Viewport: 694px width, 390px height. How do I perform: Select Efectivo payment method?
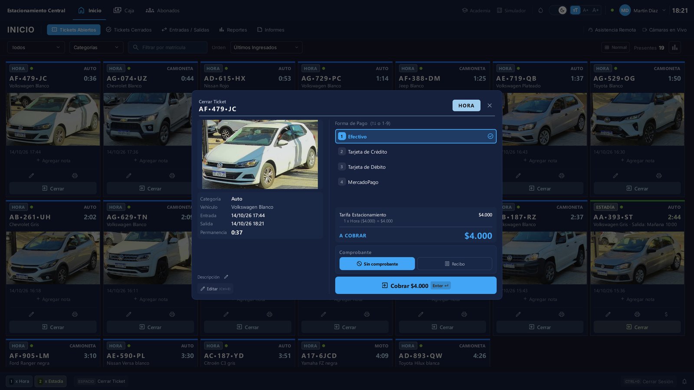point(416,136)
